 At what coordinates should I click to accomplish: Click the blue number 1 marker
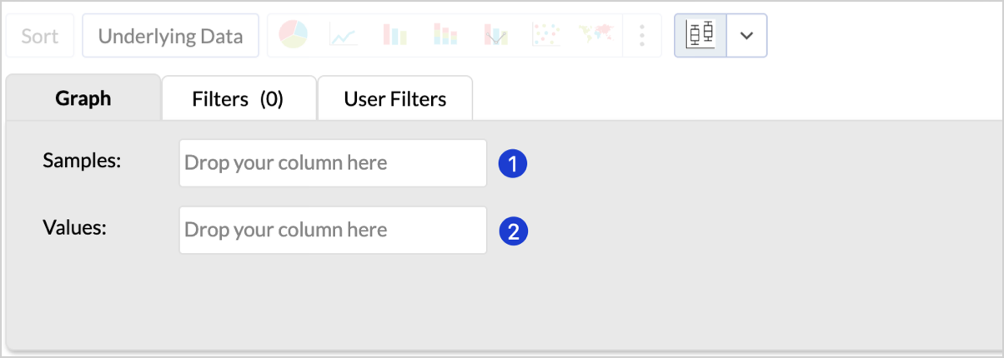coord(513,164)
